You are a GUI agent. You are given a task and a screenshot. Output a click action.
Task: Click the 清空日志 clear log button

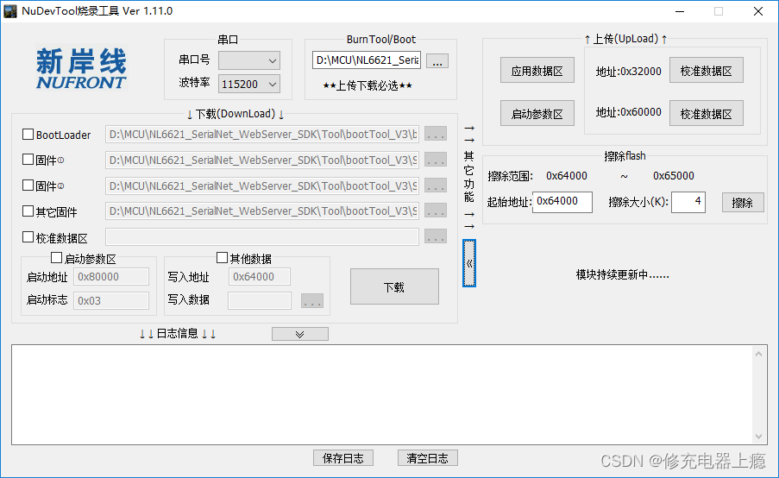[427, 458]
